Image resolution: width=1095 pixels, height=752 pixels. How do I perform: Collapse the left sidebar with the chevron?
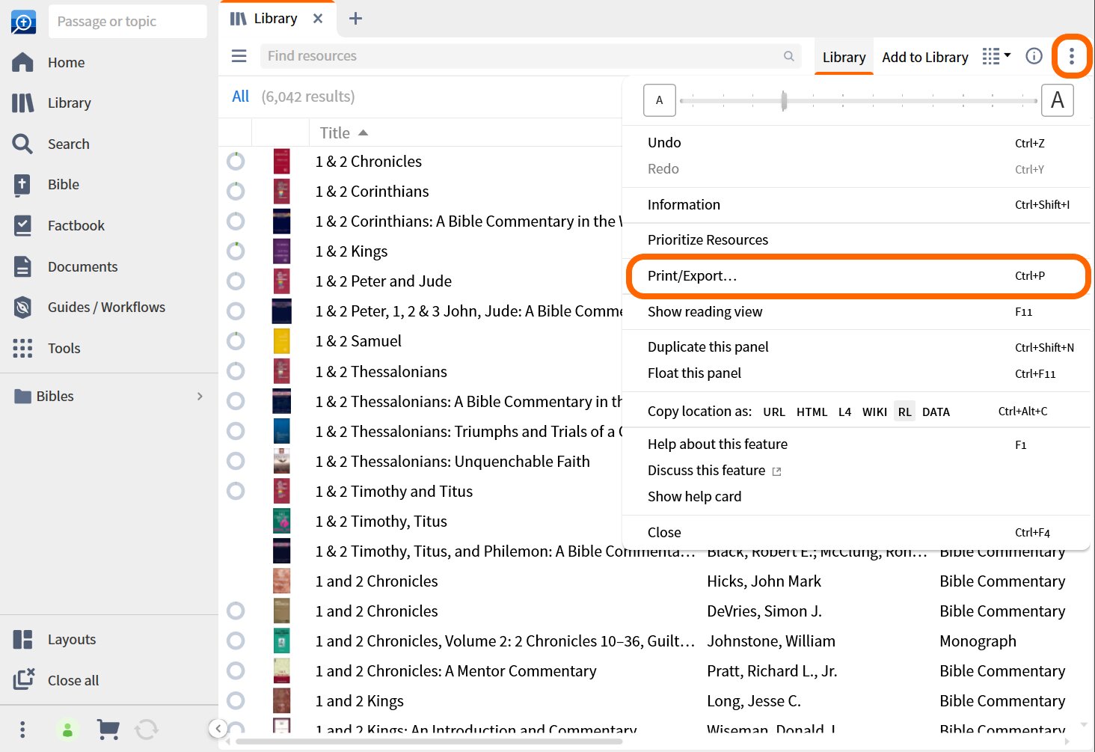[218, 728]
